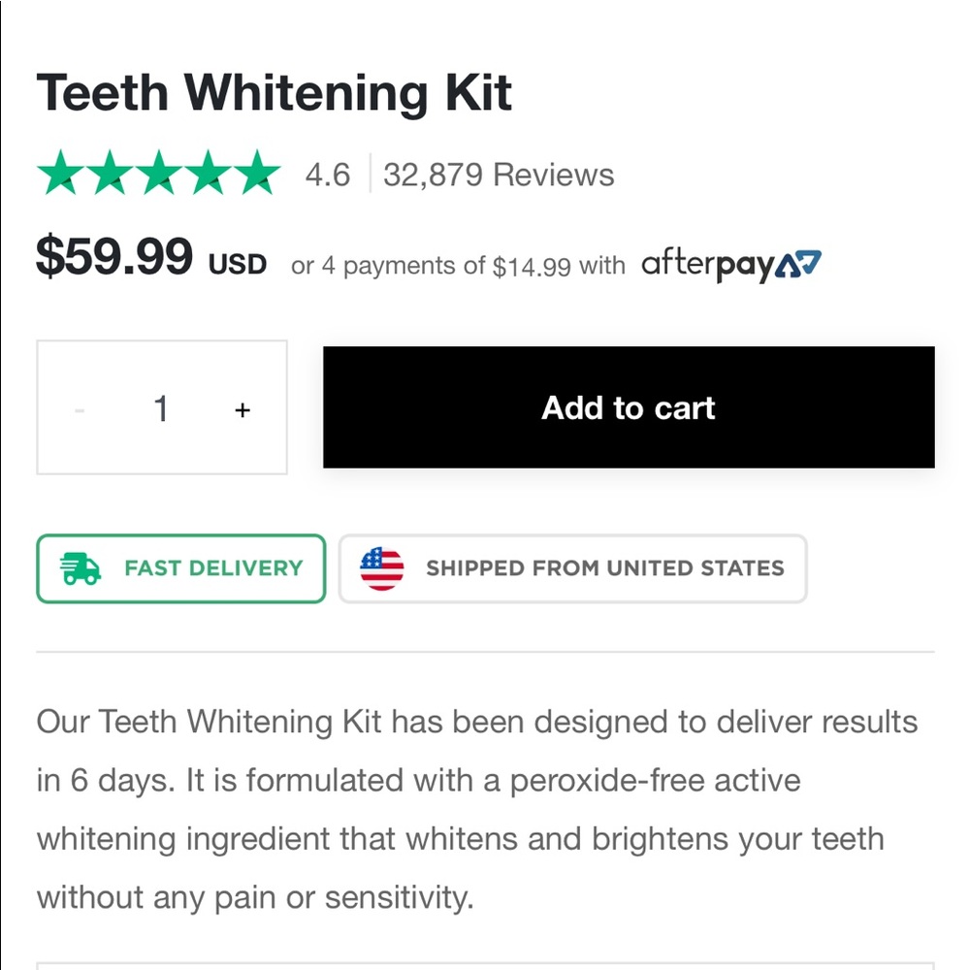Click the quantity input field
Image resolution: width=970 pixels, height=970 pixels.
click(x=161, y=408)
